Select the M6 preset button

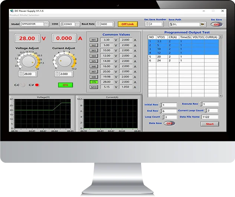point(94,66)
